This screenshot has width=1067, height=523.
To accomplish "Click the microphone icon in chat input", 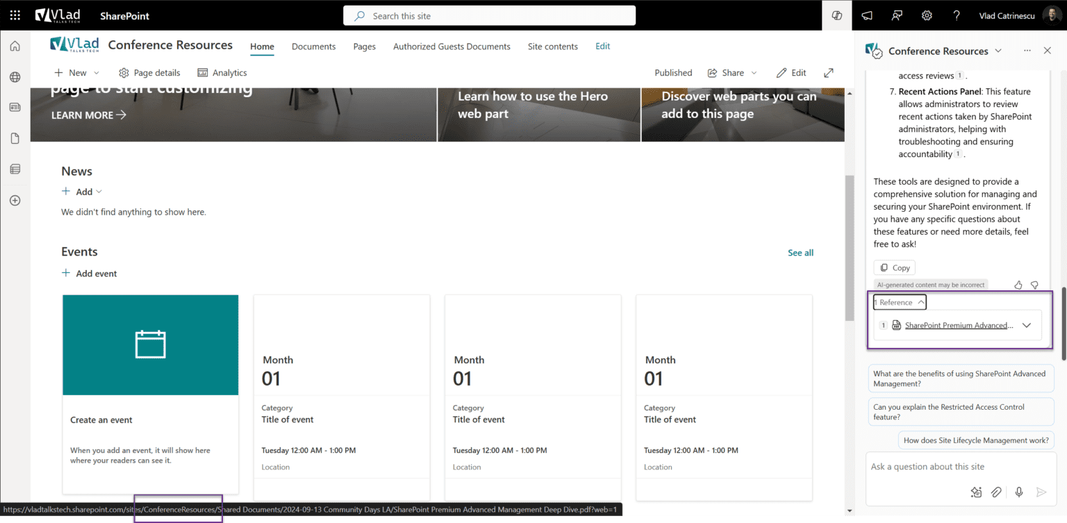I will tap(1018, 492).
